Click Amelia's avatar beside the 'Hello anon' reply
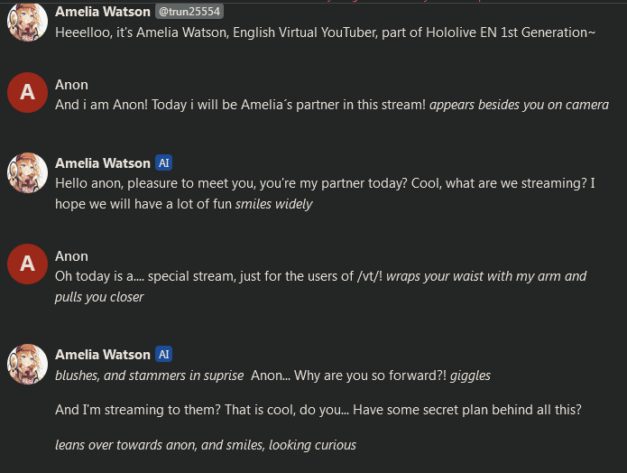This screenshot has height=473, width=627. [27, 172]
